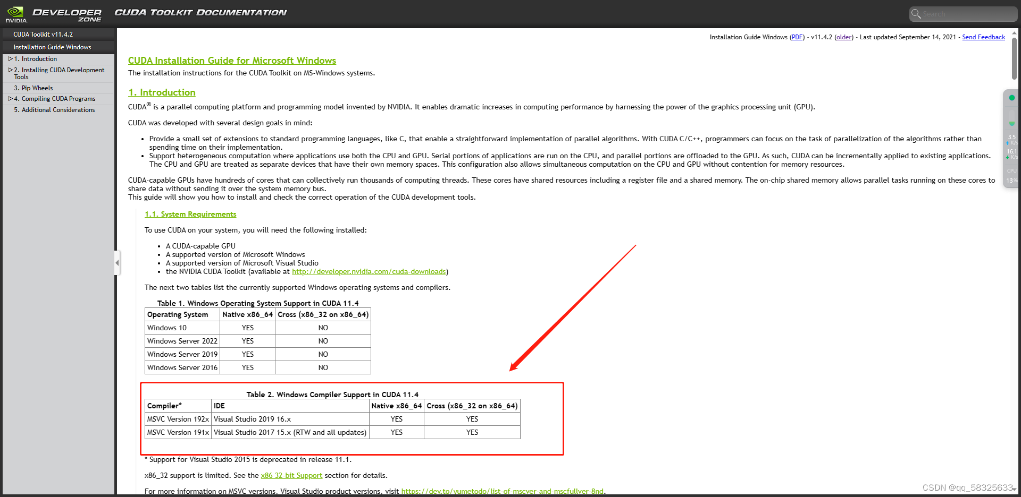Click the 'A CUDA-capable GPU' bullet
The image size is (1021, 497).
[200, 246]
